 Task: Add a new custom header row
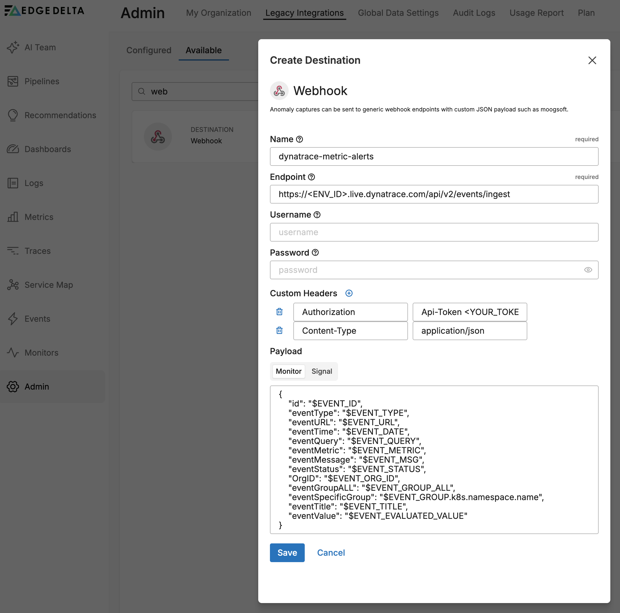tap(349, 293)
